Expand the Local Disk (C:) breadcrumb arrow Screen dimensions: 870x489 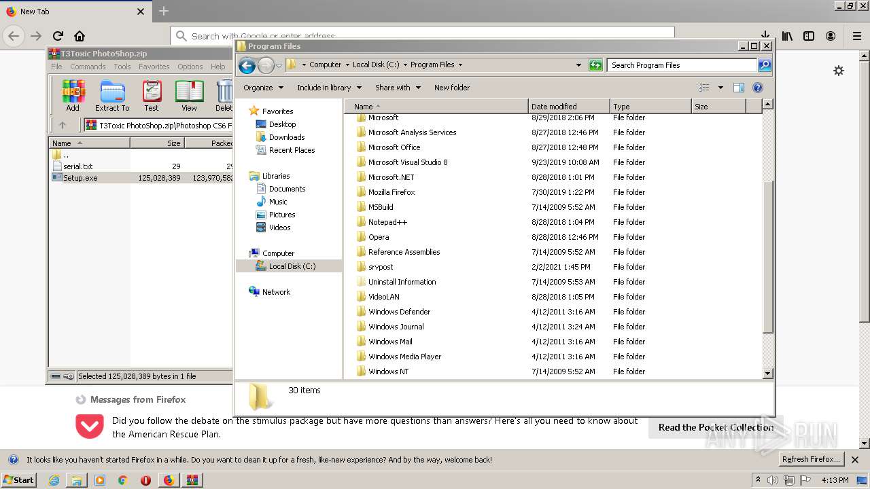pos(405,65)
